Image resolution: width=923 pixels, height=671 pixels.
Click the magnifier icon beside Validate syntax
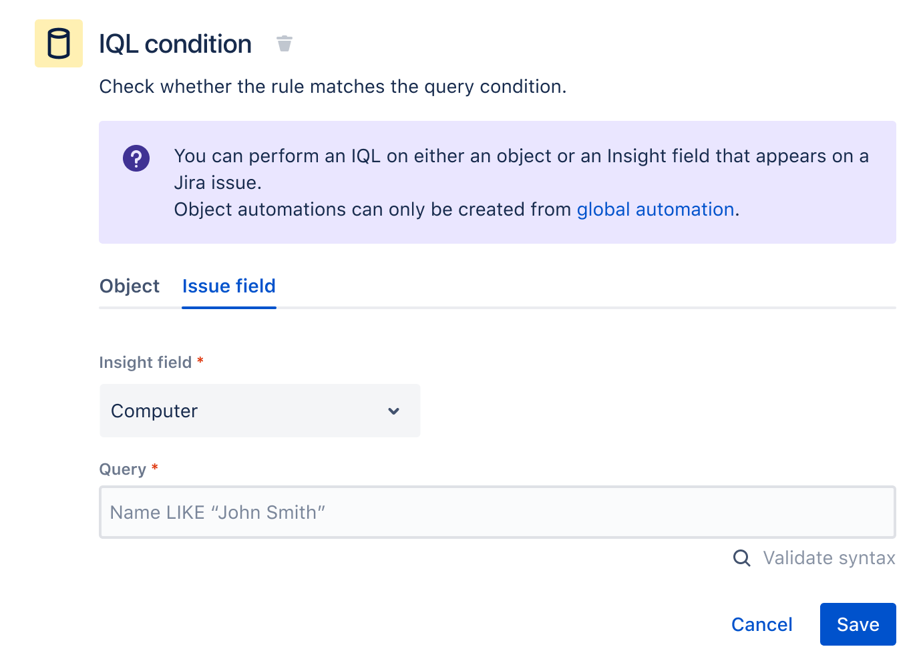(742, 558)
